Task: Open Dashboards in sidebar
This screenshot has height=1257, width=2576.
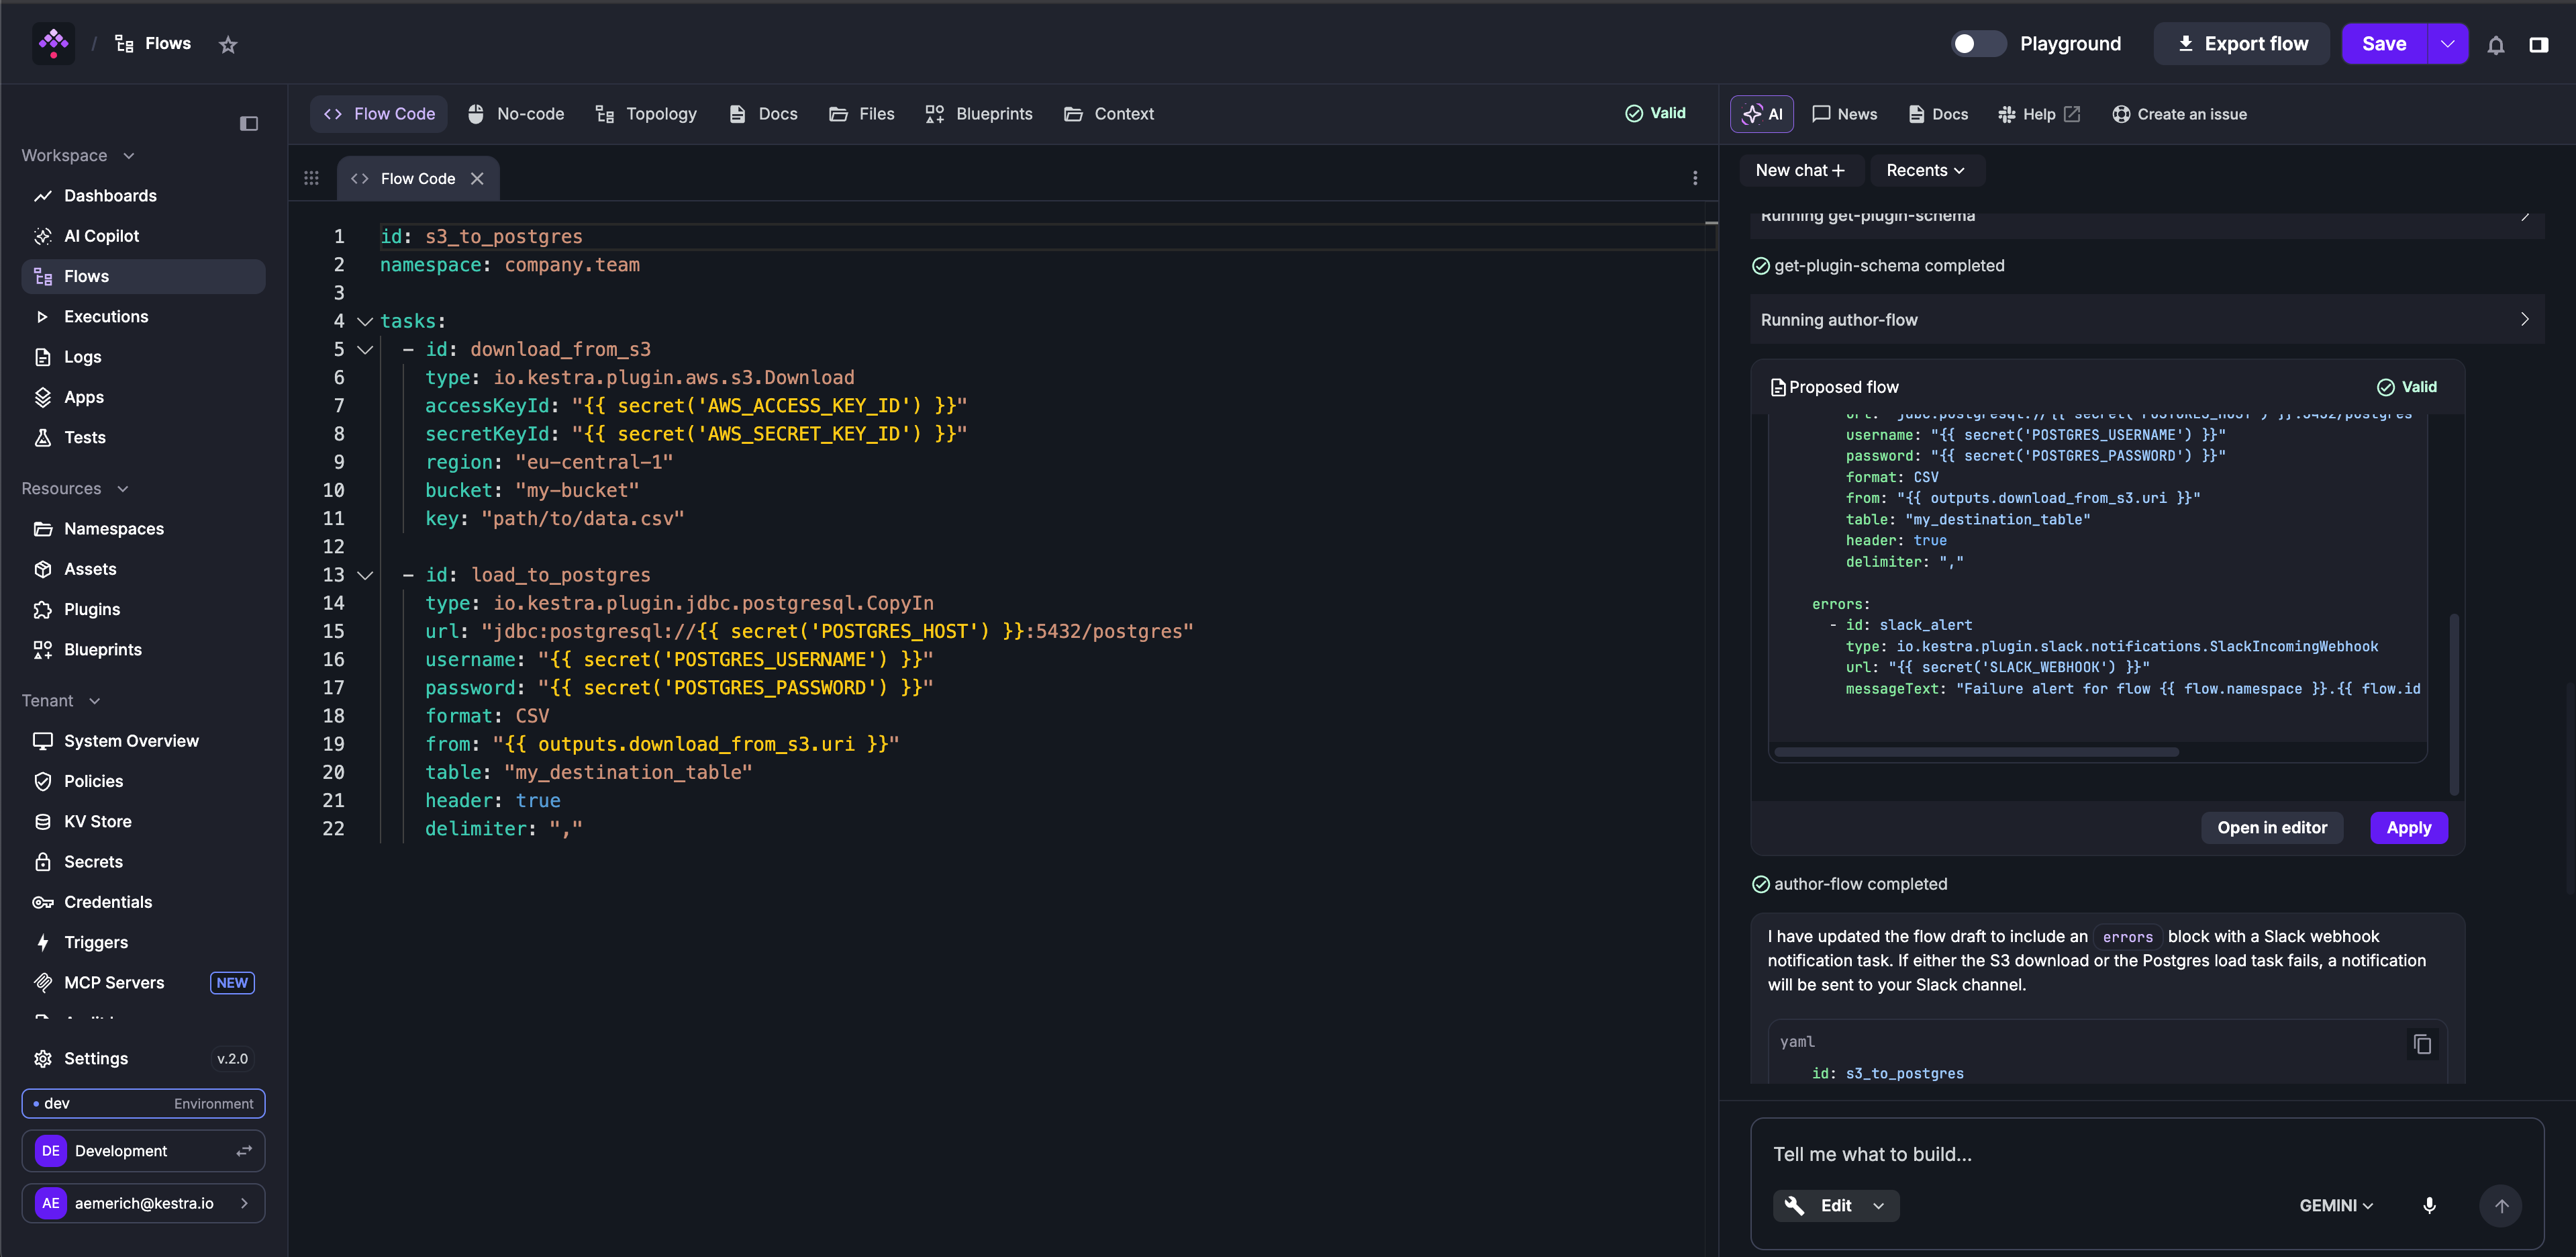Action: click(143, 195)
